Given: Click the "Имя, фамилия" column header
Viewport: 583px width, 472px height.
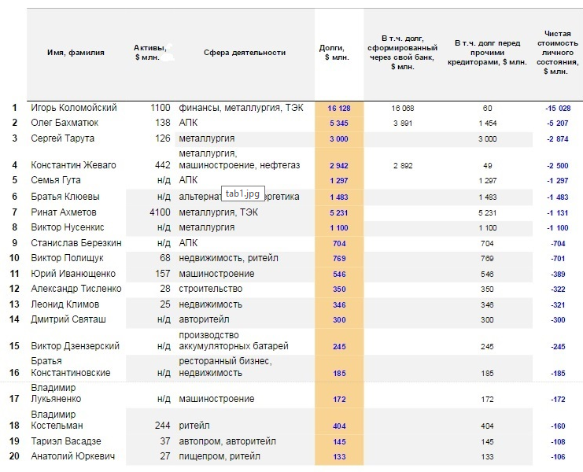Looking at the screenshot, I should point(76,53).
